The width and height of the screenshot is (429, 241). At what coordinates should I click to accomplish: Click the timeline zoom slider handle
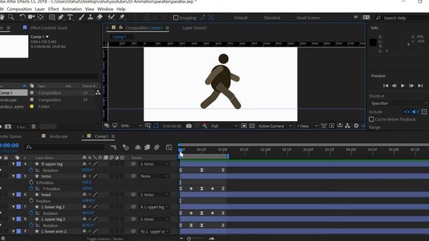pos(189,238)
